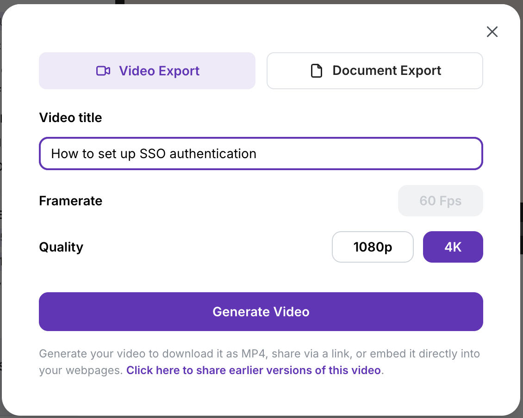Close the export dialog with the X
Viewport: 523px width, 418px height.
tap(492, 31)
